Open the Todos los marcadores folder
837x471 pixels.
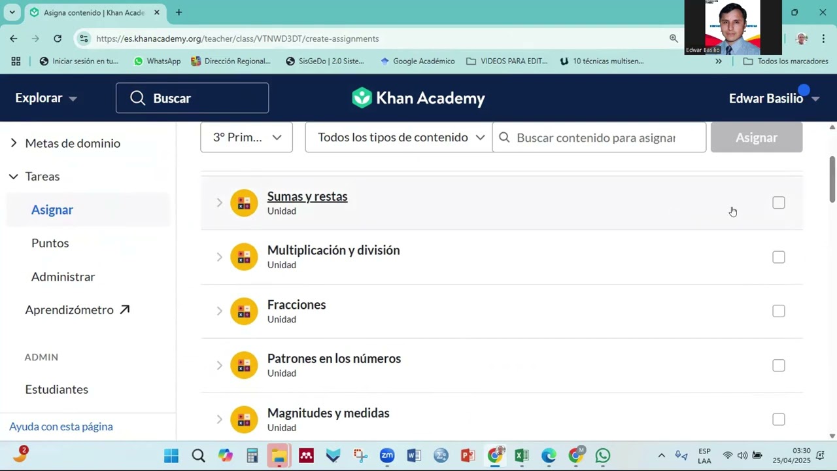[x=786, y=61]
